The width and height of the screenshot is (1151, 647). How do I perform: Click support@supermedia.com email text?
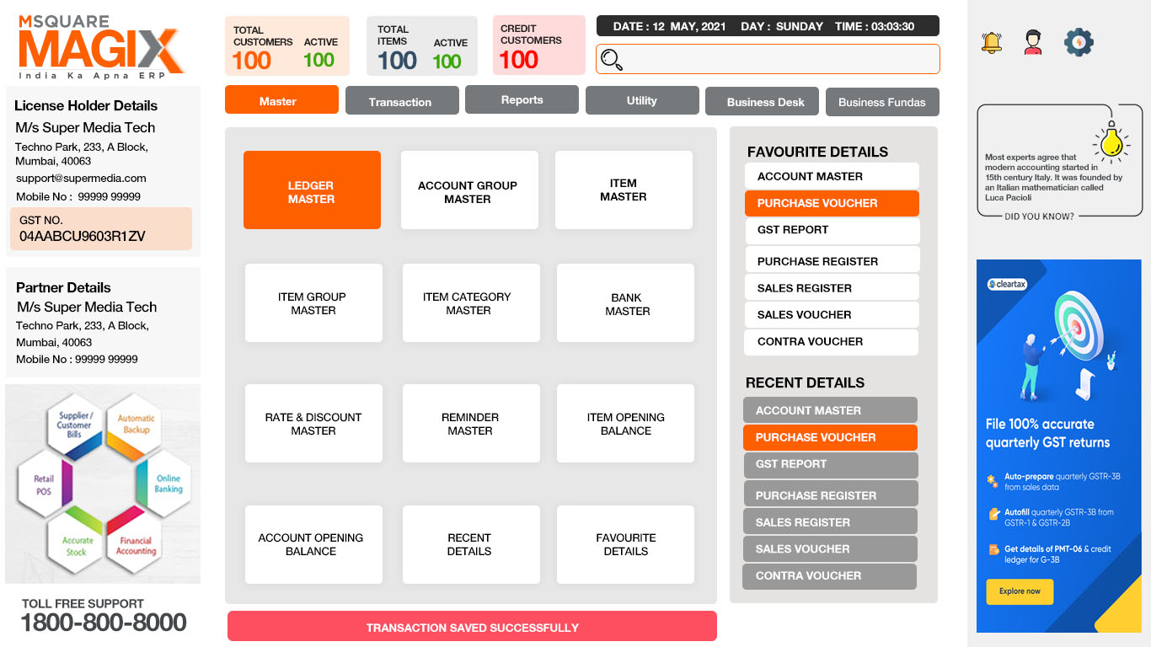click(x=81, y=179)
